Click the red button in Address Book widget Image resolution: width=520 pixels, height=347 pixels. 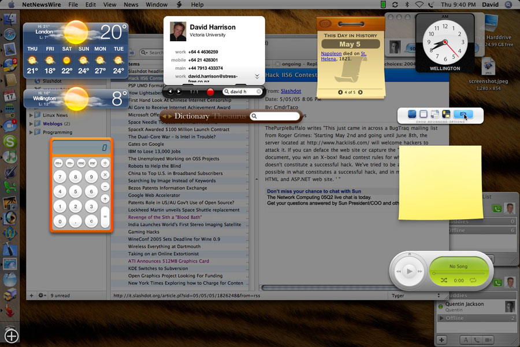pos(210,91)
